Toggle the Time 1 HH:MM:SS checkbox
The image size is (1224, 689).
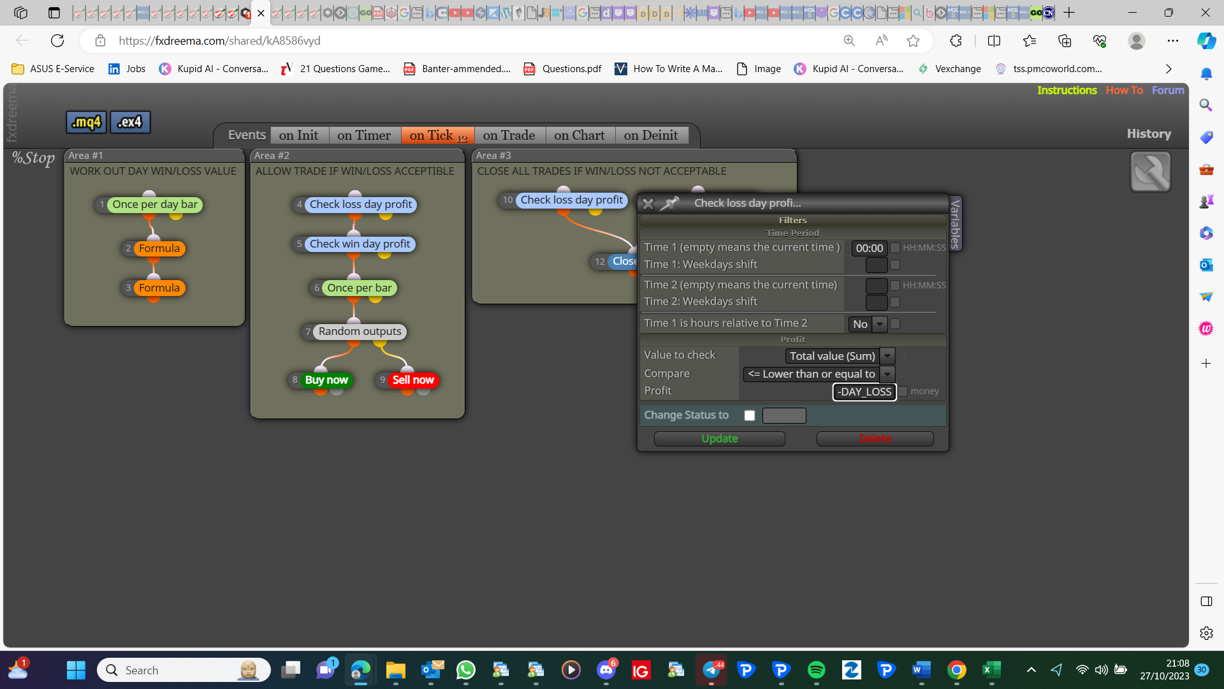coord(895,248)
